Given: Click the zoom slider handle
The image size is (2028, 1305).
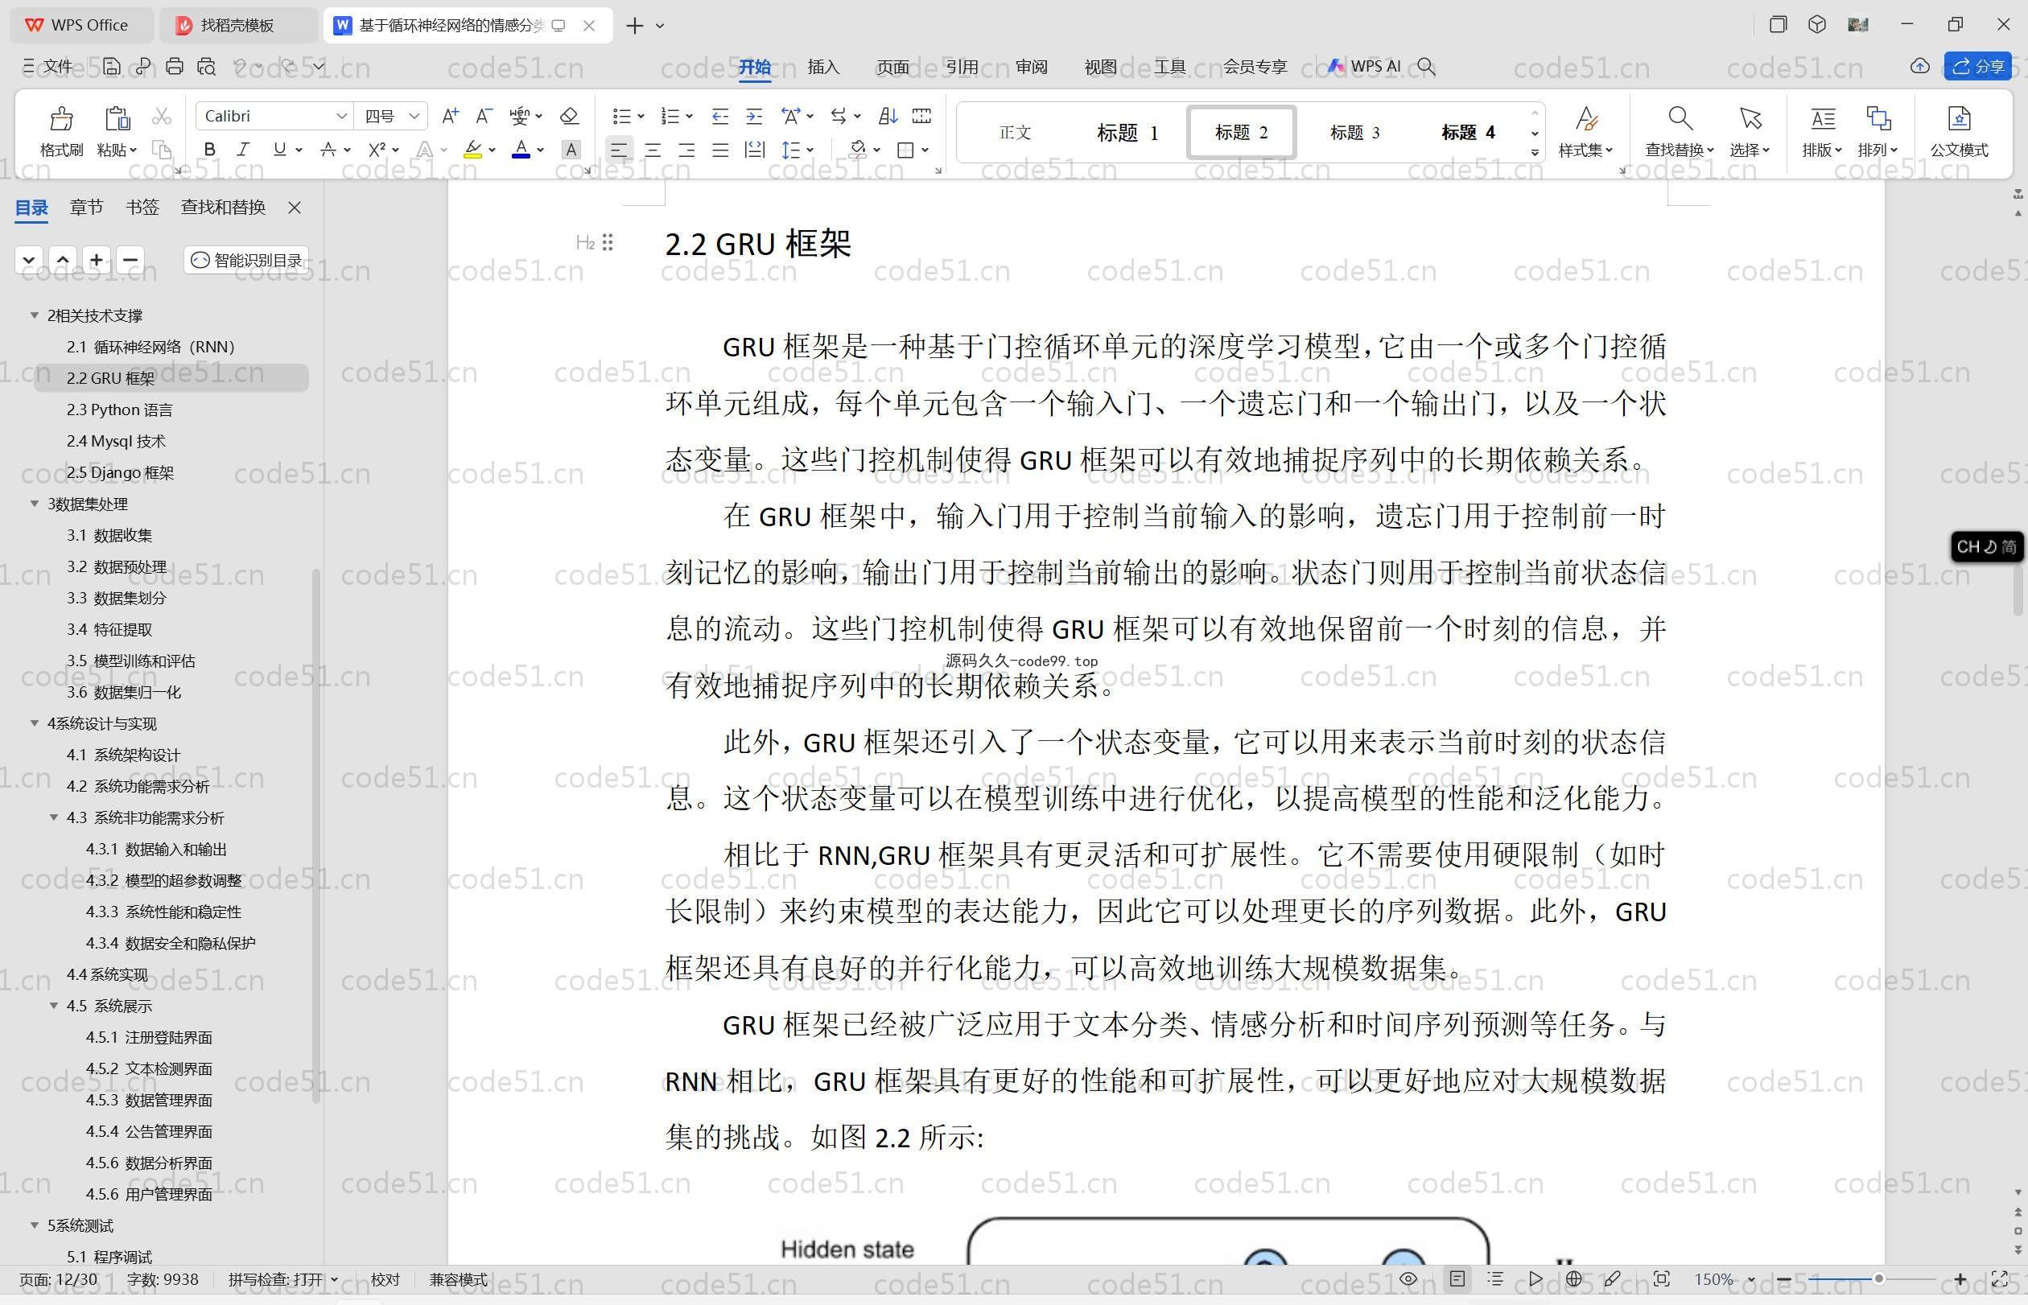Looking at the screenshot, I should pyautogui.click(x=1879, y=1278).
